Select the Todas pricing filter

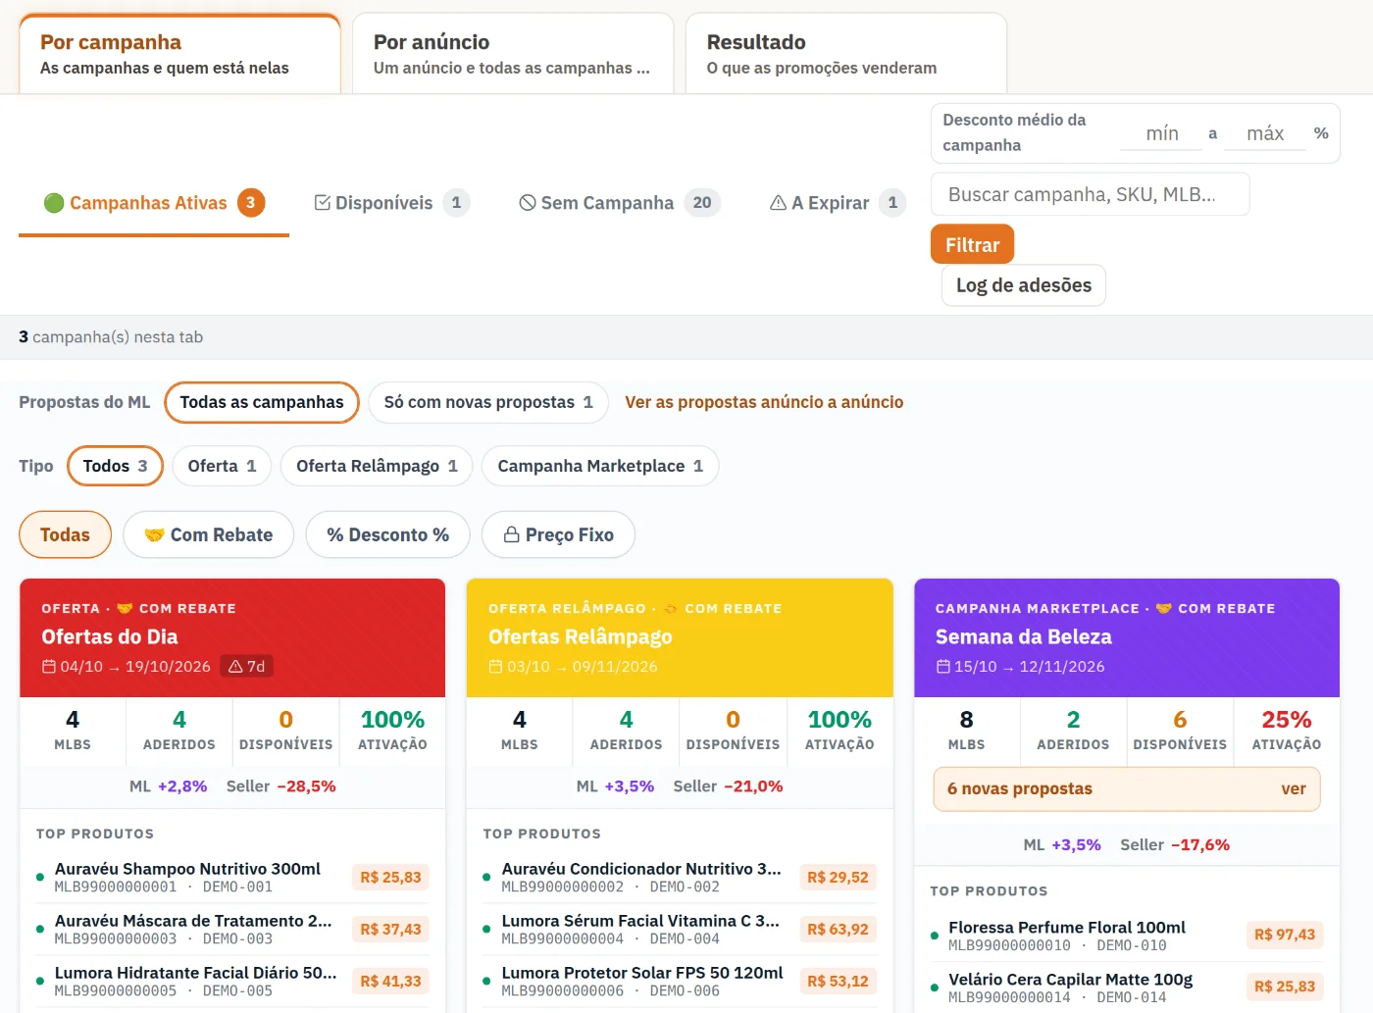(65, 534)
